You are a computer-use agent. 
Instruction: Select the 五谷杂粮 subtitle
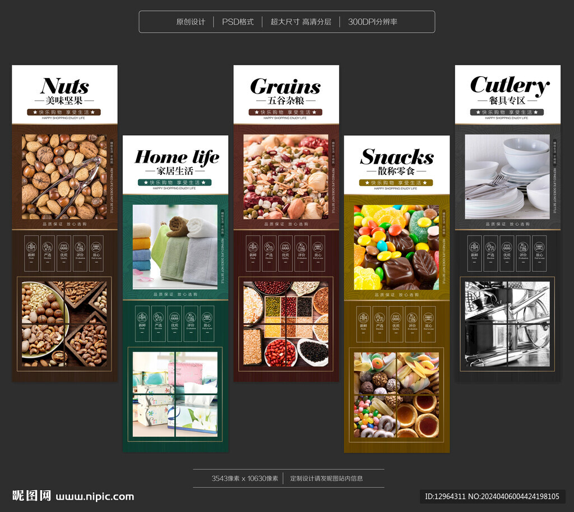[x=286, y=100]
